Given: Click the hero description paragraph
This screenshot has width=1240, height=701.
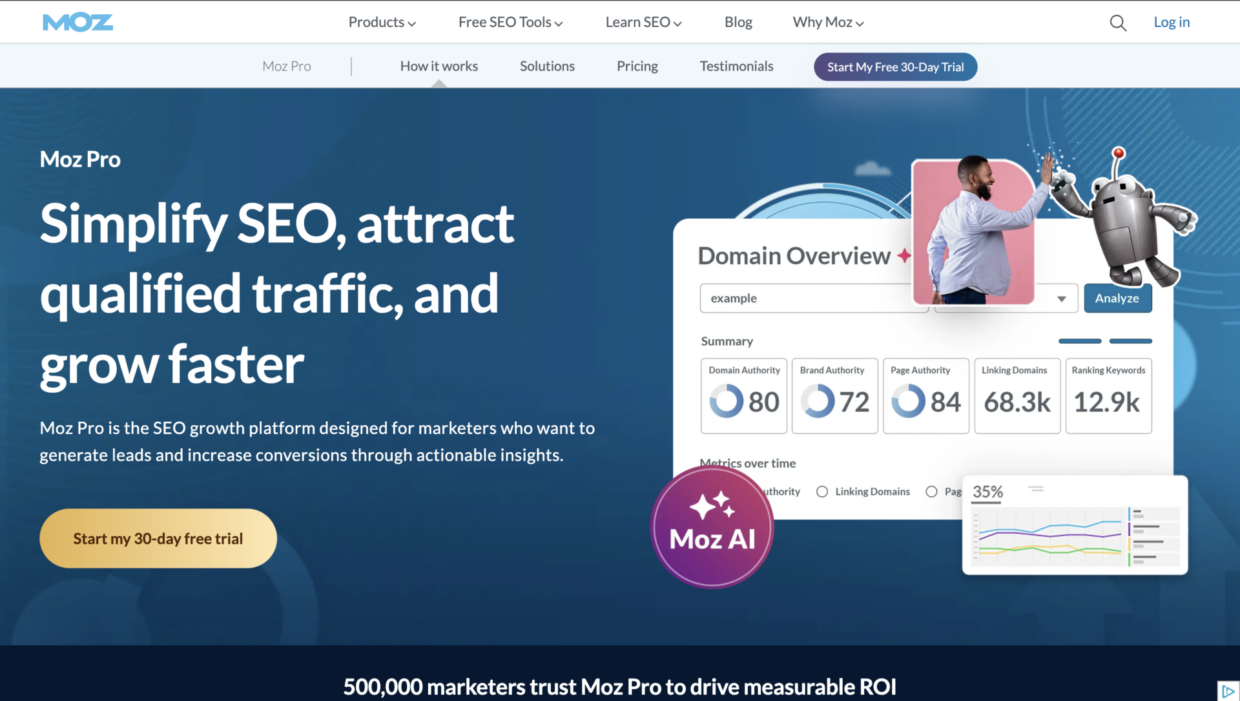Looking at the screenshot, I should pyautogui.click(x=317, y=441).
